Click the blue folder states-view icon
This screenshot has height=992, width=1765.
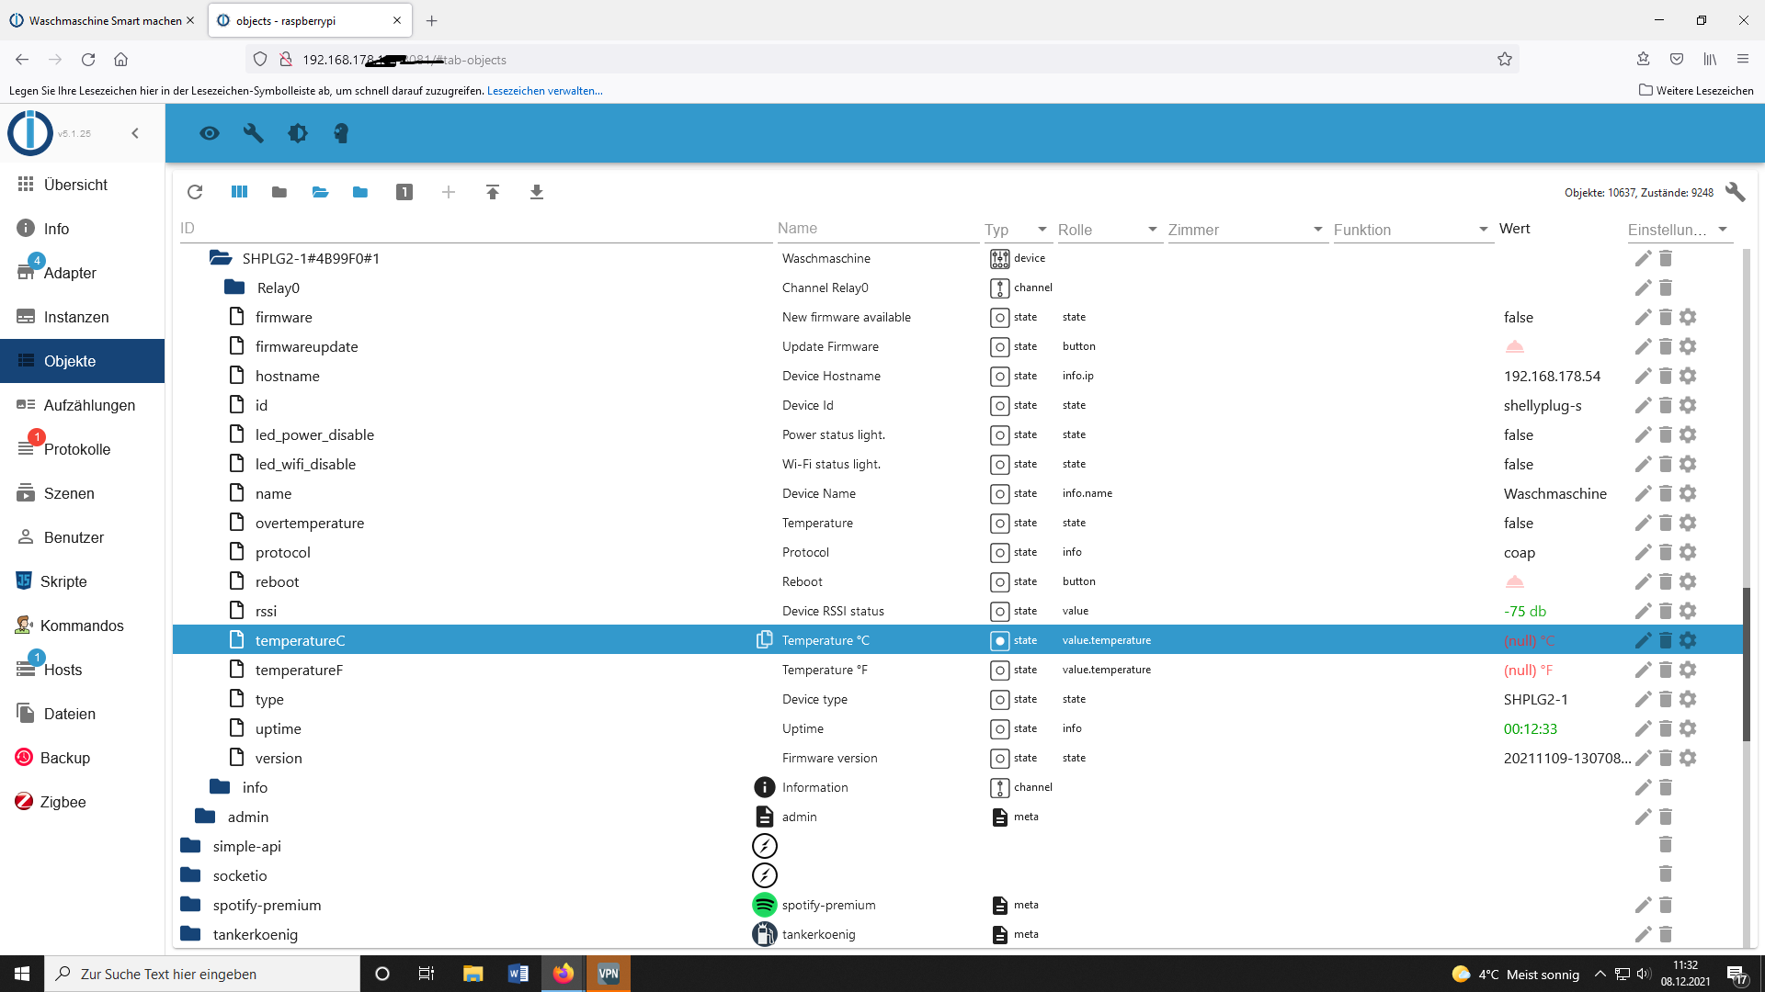360,192
